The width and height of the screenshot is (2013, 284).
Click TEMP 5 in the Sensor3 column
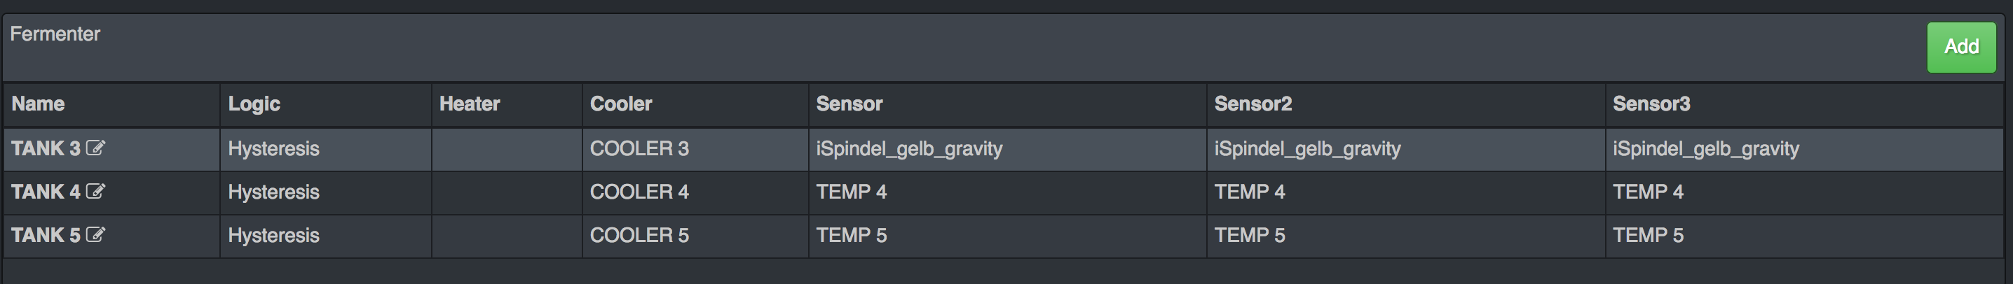point(1648,235)
